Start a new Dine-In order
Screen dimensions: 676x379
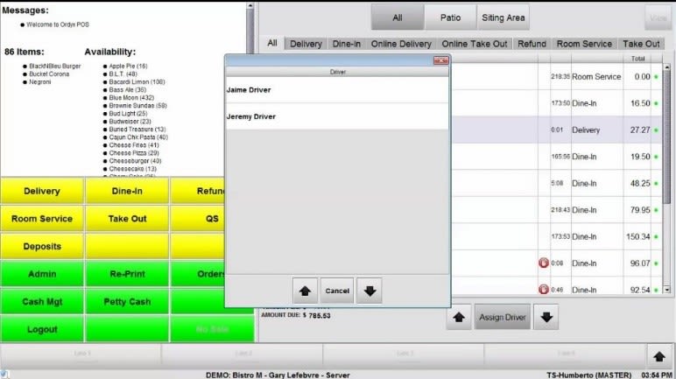click(x=127, y=191)
